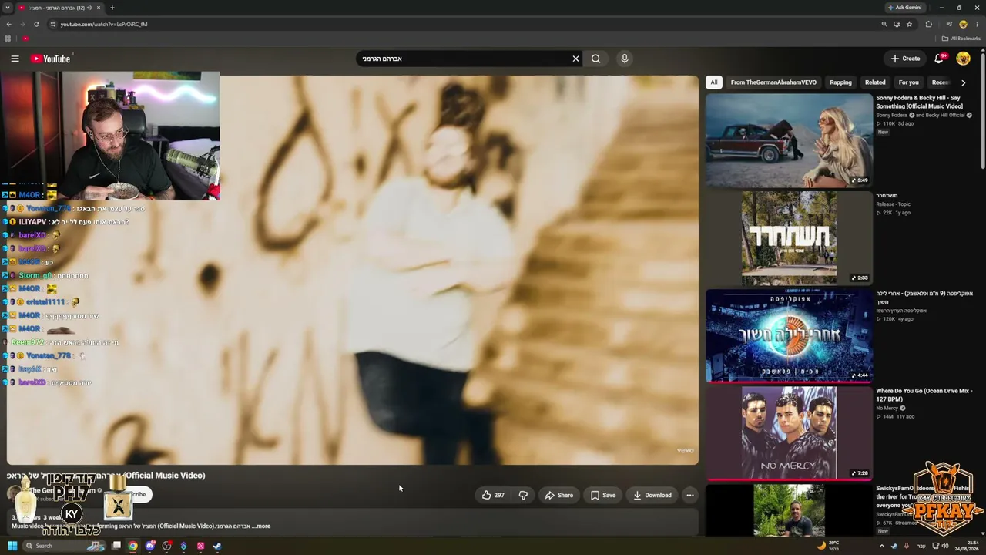The width and height of the screenshot is (986, 555).
Task: Download this video
Action: pos(652,495)
